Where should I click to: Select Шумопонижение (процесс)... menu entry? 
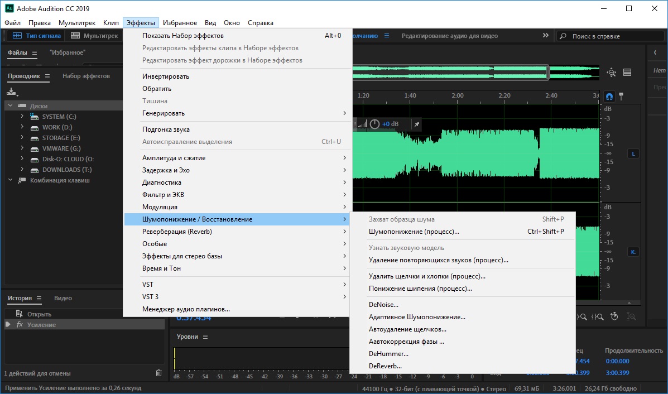click(x=414, y=232)
